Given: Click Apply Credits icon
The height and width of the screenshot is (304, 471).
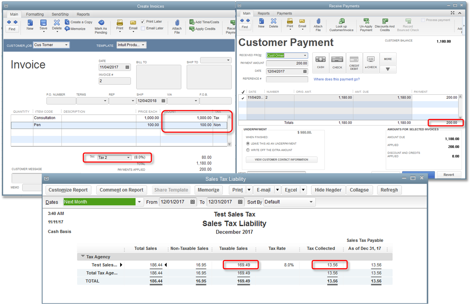Looking at the screenshot, I should pos(192,29).
